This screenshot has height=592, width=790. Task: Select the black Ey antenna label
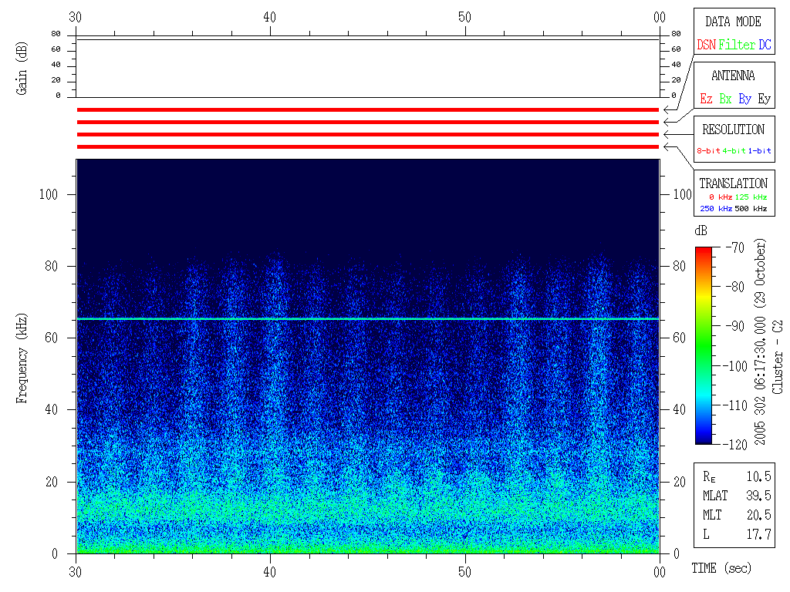[x=764, y=99]
